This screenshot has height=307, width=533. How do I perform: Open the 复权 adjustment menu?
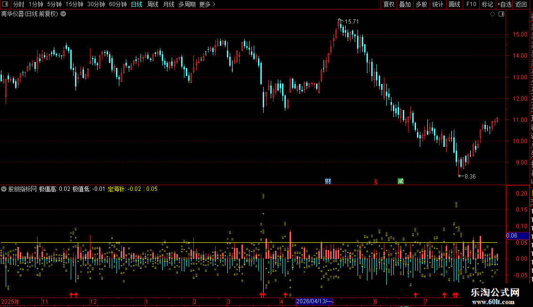click(x=389, y=4)
